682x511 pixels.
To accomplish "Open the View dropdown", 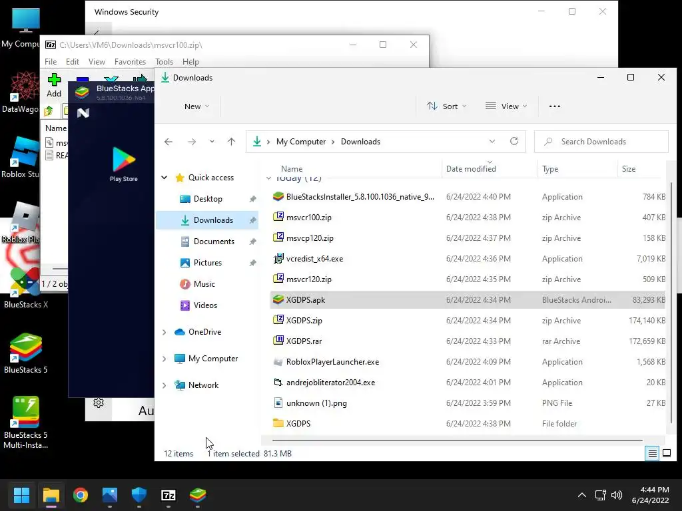I will 506,106.
